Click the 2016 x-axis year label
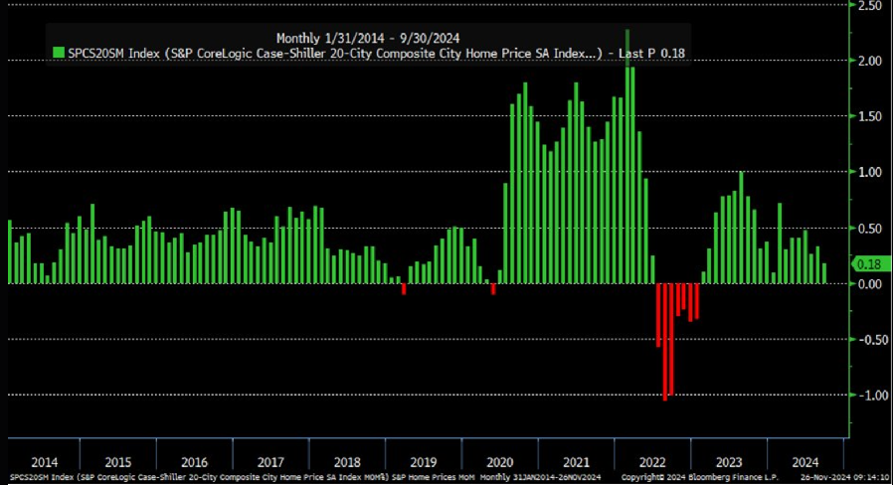 pyautogui.click(x=194, y=462)
